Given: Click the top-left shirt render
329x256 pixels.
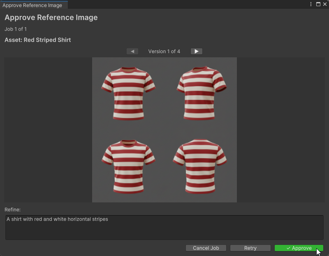Looking at the screenshot, I should pos(128,94).
